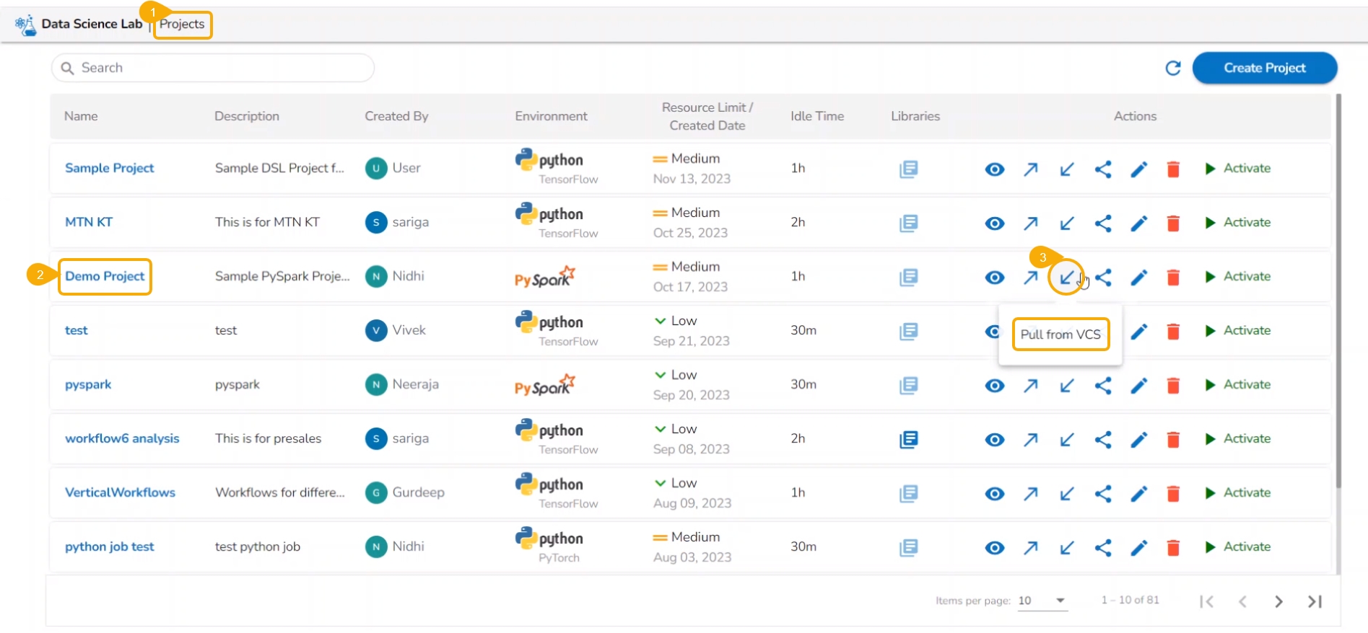Share the MTN KT project
This screenshot has width=1368, height=633.
click(1102, 223)
